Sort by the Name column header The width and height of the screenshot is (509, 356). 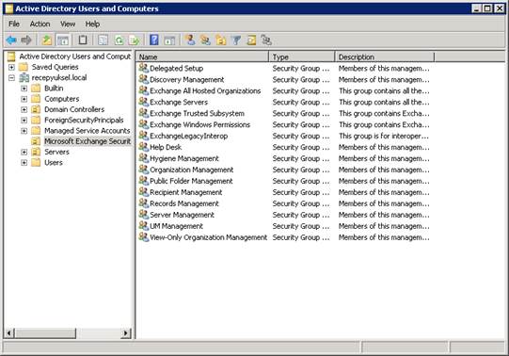click(x=202, y=57)
